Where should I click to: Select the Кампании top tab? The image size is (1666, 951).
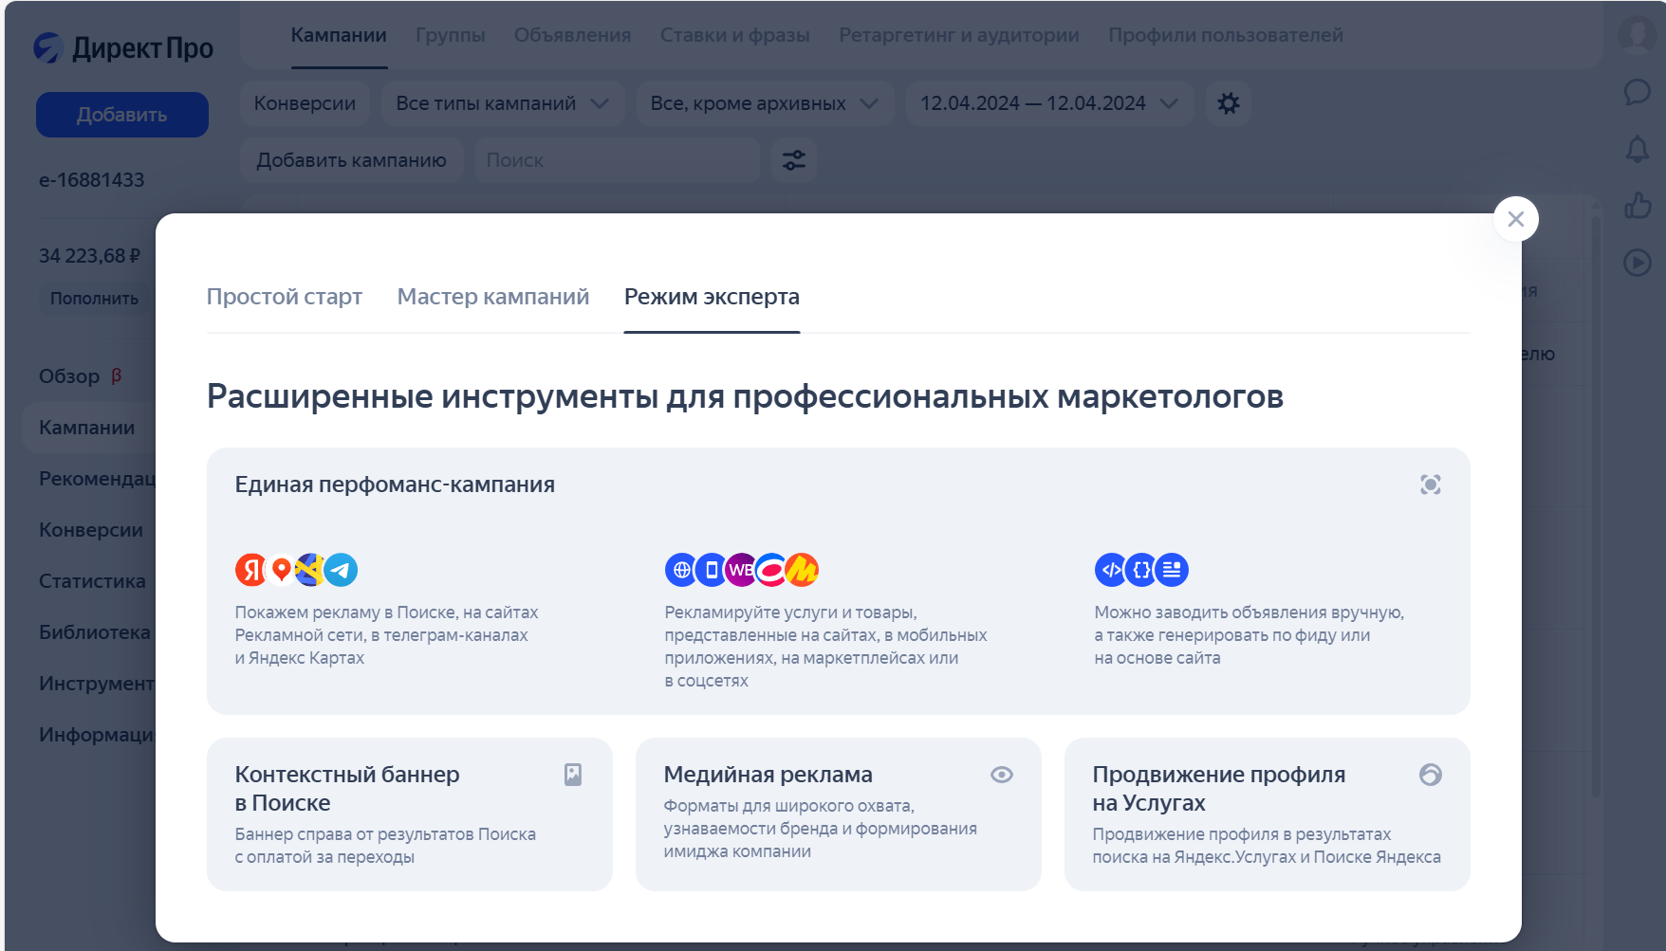[339, 35]
